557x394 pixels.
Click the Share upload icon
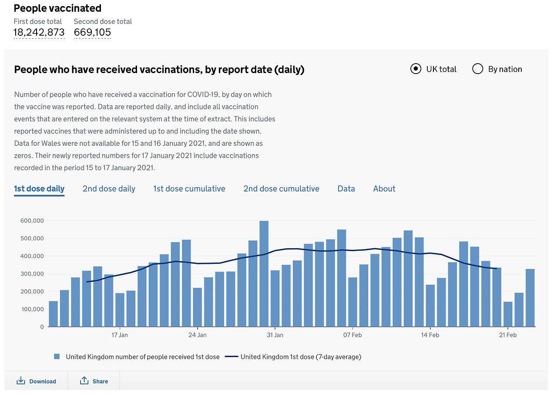click(84, 381)
